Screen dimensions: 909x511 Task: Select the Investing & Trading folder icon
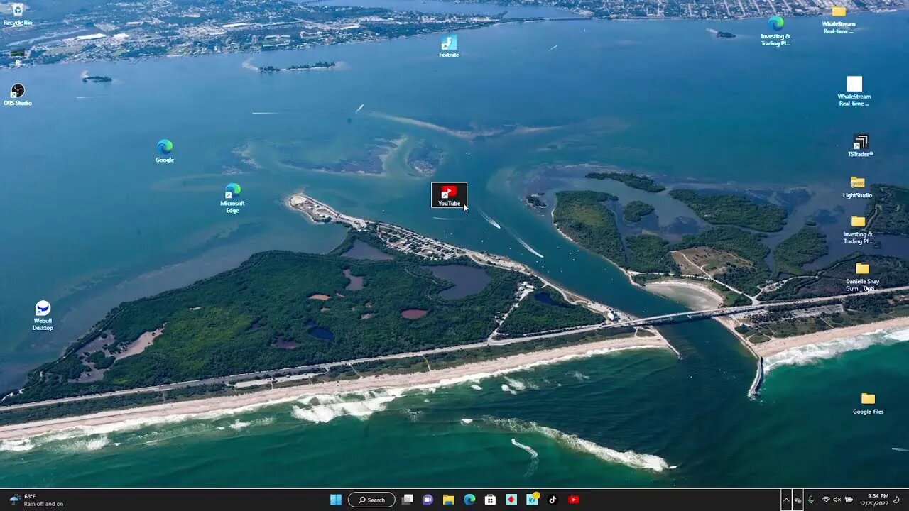pos(858,229)
